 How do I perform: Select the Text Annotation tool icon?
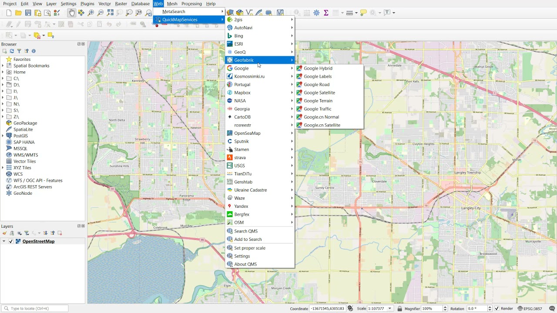tap(387, 12)
